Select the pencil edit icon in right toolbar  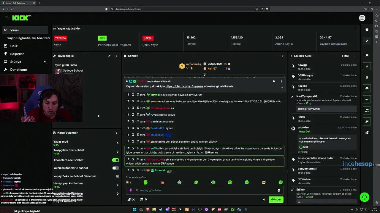click(x=367, y=41)
